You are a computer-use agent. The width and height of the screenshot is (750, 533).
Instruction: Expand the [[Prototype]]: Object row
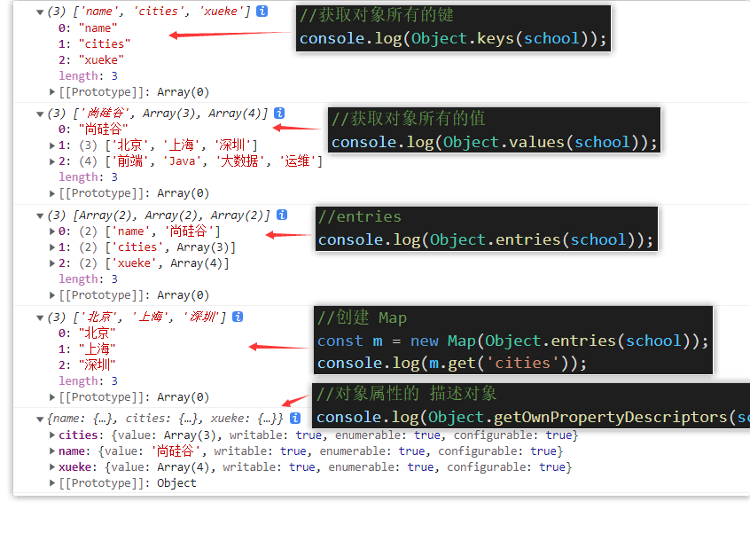[52, 482]
